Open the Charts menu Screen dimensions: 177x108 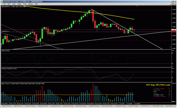[x=19, y=4]
